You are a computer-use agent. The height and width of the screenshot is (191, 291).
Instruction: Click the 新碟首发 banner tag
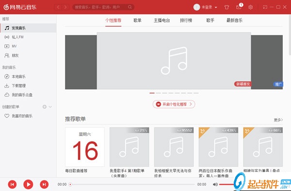(x=243, y=84)
